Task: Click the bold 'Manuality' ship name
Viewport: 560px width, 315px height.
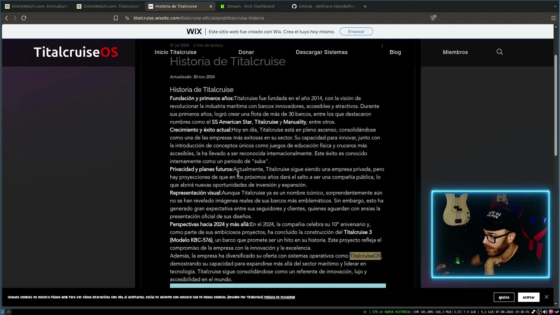Action: click(x=295, y=122)
